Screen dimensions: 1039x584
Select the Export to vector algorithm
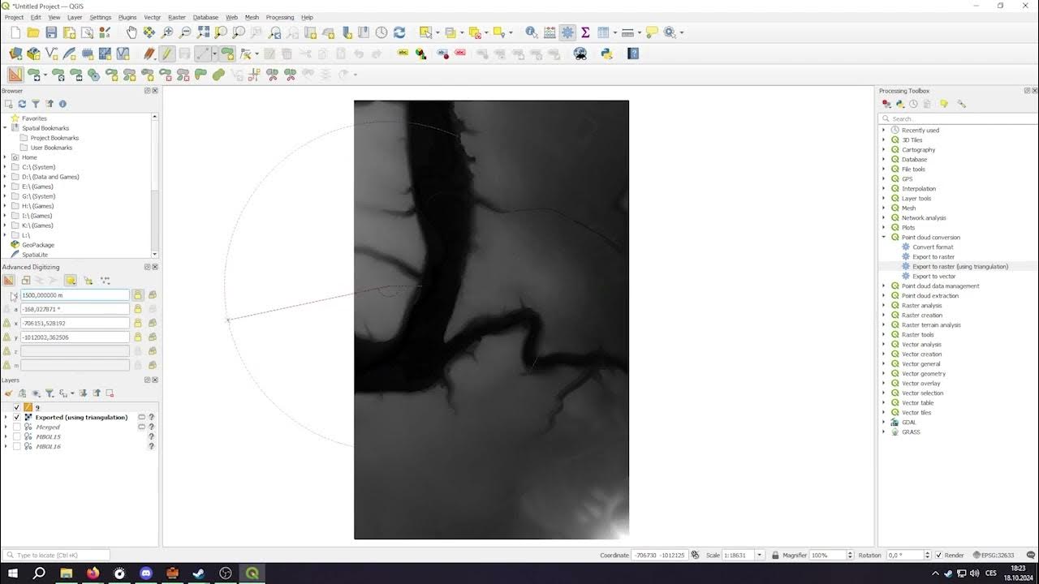coord(933,276)
